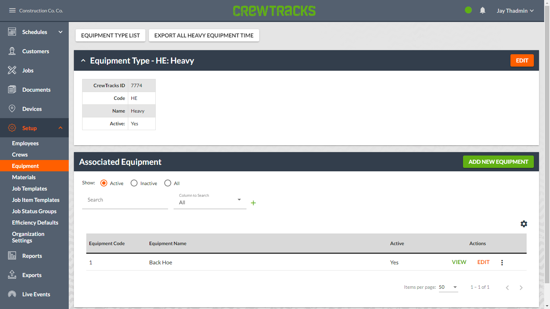This screenshot has width=550, height=309.
Task: Click the Equipment Type List button
Action: click(110, 35)
